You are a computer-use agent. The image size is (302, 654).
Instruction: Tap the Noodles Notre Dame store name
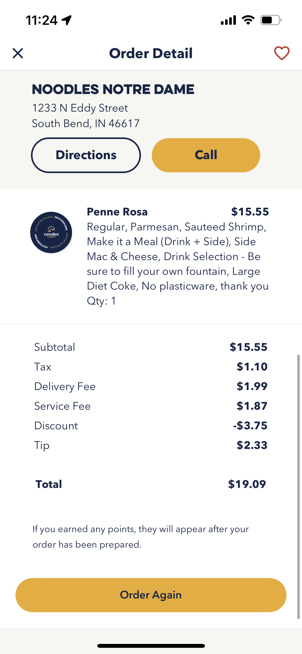coord(113,89)
